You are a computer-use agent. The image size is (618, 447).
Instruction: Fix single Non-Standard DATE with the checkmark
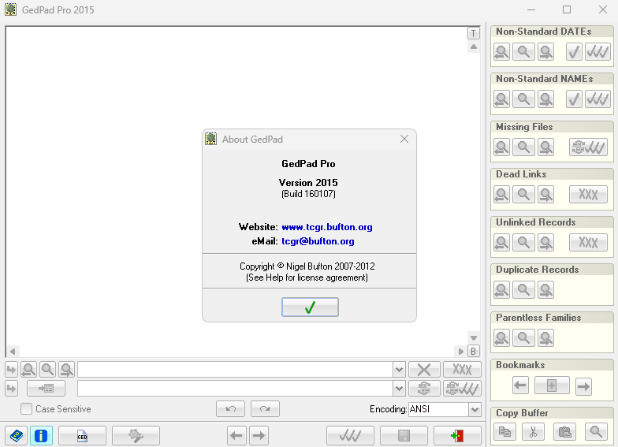(x=574, y=52)
